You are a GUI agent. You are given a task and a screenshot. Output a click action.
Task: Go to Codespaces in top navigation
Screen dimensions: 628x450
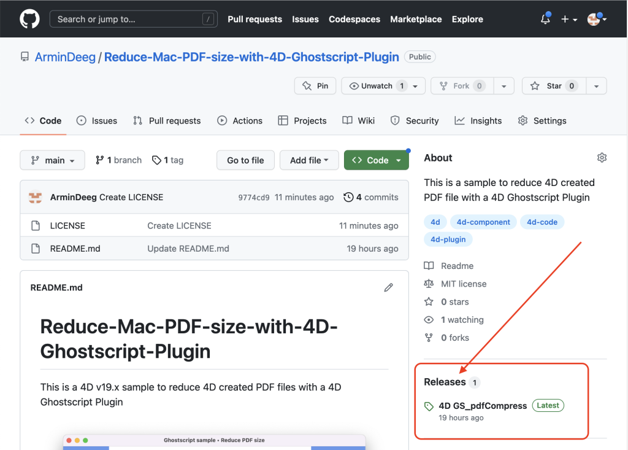[354, 19]
